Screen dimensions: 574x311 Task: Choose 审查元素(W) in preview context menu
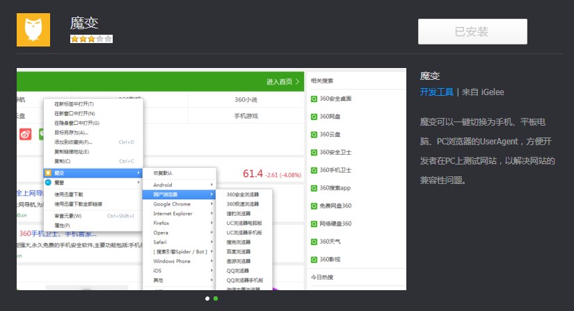pos(68,216)
